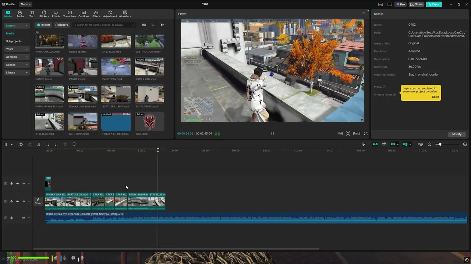Click the Pro upgrade button

pos(400,4)
